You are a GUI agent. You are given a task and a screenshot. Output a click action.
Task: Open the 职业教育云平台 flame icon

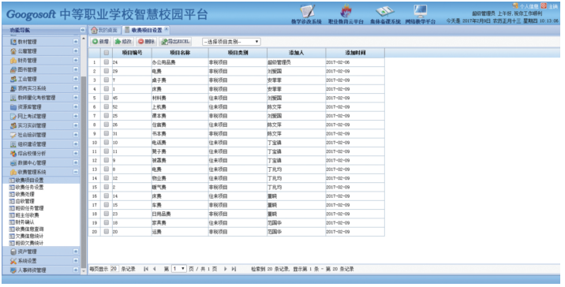346,12
